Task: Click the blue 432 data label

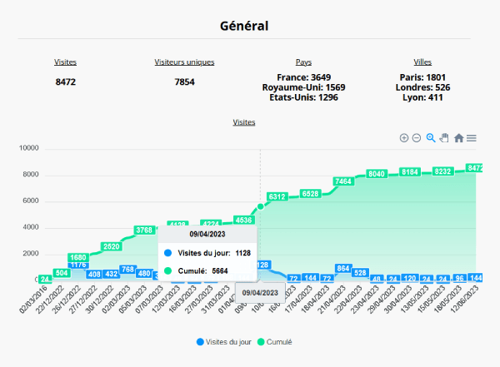Action: pyautogui.click(x=112, y=274)
